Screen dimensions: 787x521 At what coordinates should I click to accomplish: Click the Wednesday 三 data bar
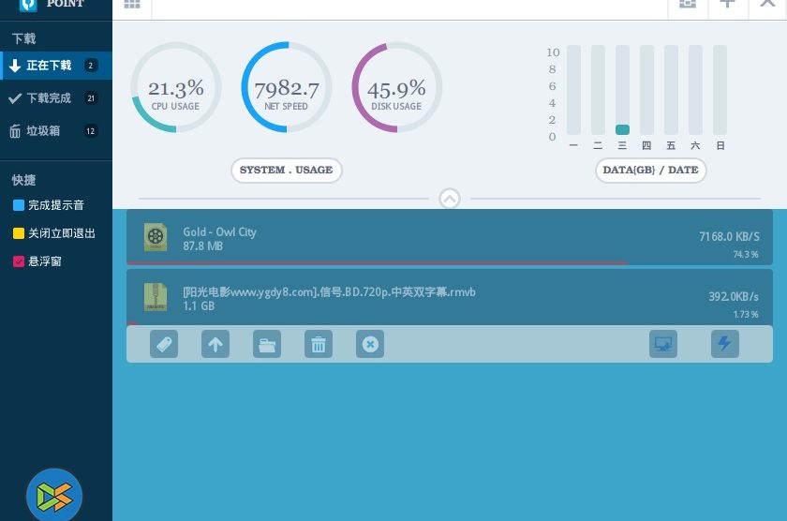[x=622, y=90]
